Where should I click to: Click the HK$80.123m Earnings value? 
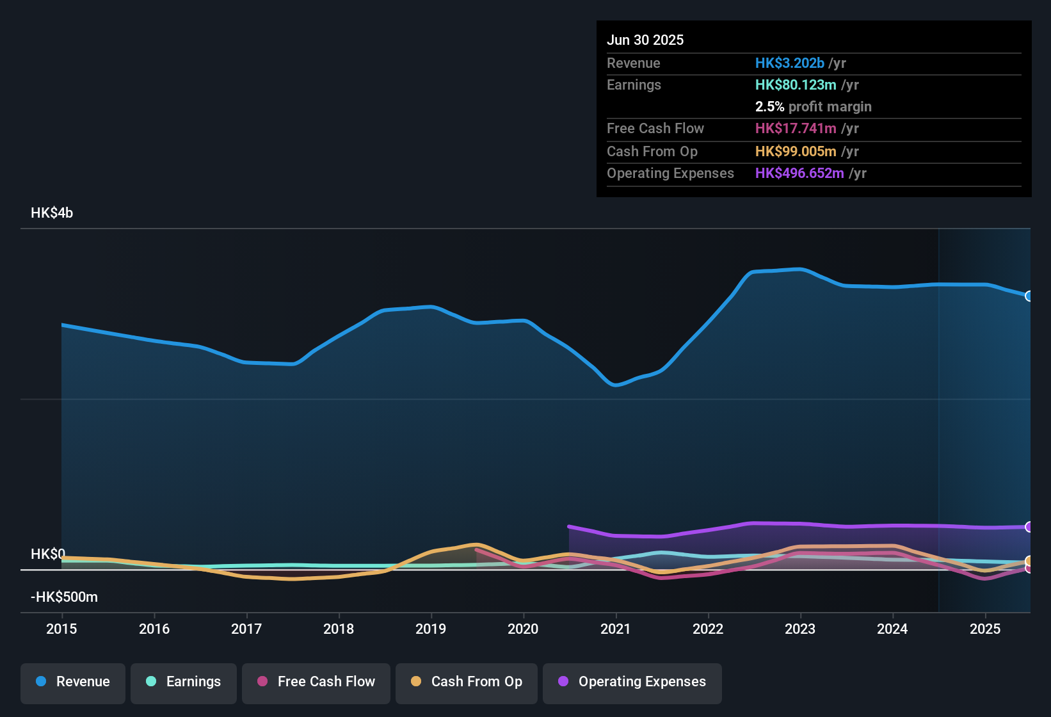tap(796, 85)
